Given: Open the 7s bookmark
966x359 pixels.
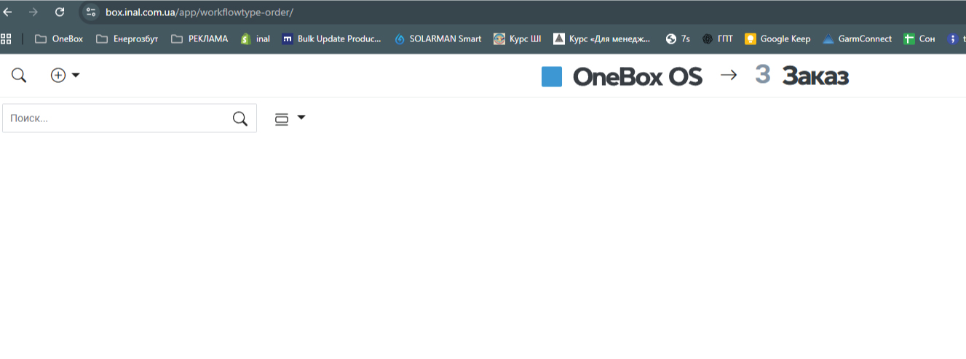Looking at the screenshot, I should pos(678,39).
